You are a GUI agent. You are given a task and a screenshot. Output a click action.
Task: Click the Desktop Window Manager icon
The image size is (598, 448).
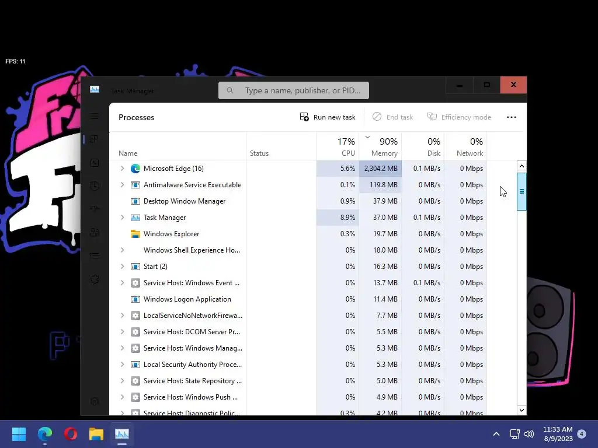pyautogui.click(x=135, y=201)
